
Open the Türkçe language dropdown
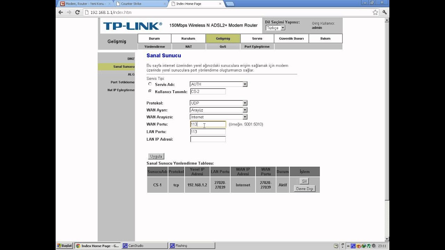tap(275, 28)
